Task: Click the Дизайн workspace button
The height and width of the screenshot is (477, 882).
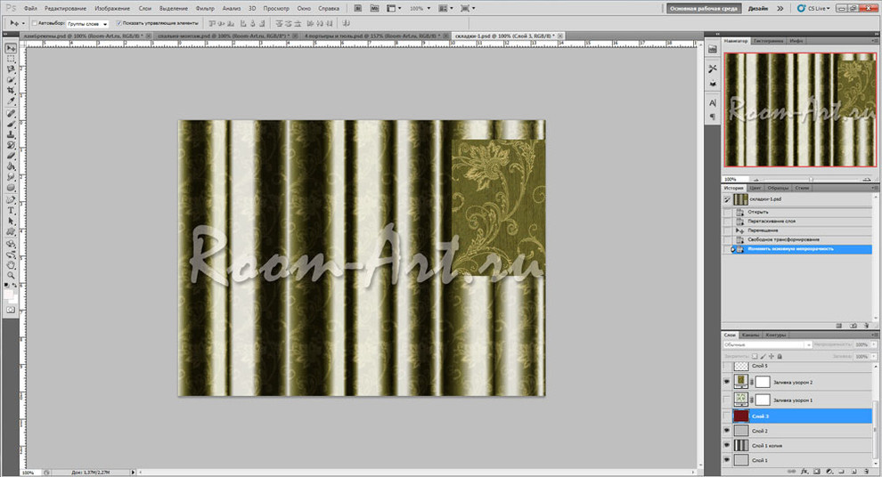Action: (758, 8)
